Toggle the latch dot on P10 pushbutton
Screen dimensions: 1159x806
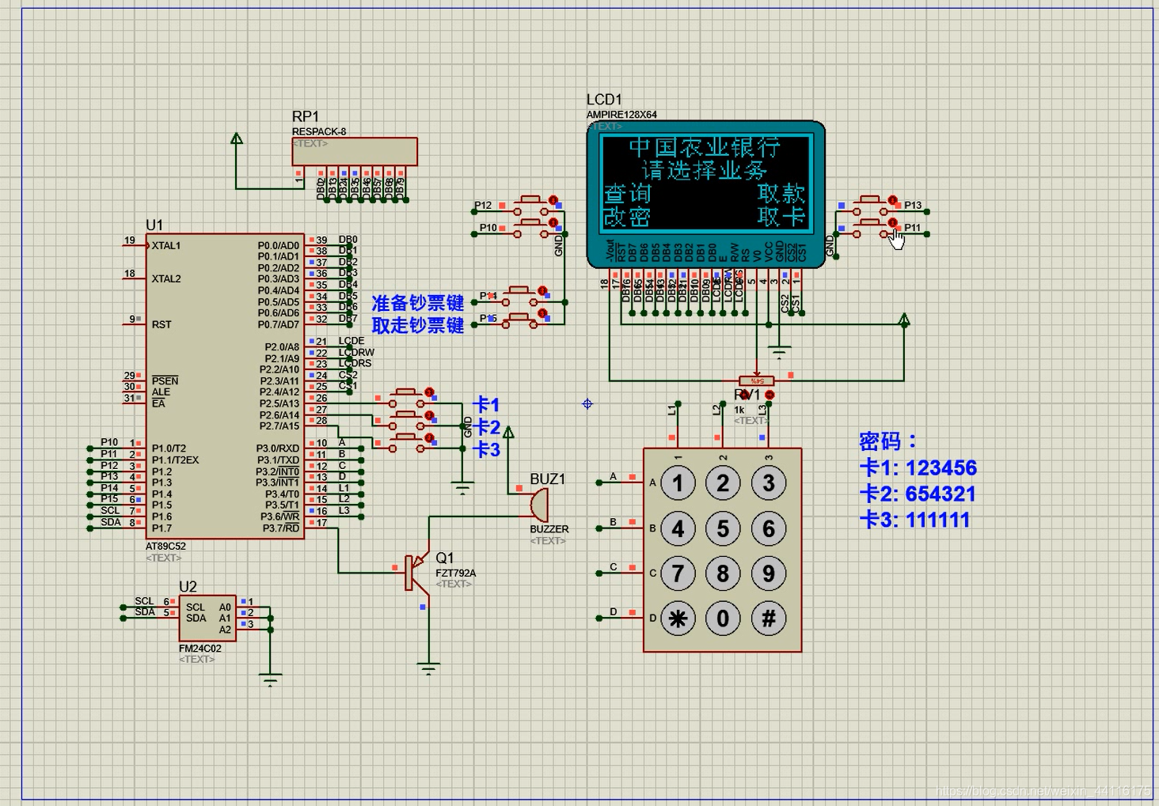(553, 223)
